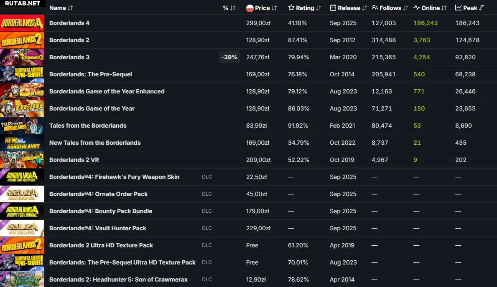Screen dimensions: 497x287
Task: Click the star icon beside Rating
Action: point(291,8)
